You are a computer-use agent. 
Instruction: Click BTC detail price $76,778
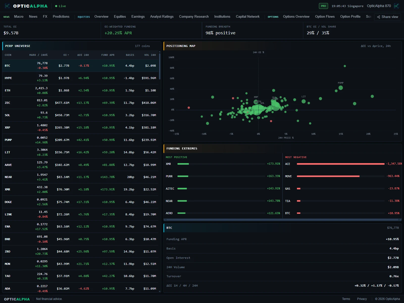pyautogui.click(x=393, y=228)
